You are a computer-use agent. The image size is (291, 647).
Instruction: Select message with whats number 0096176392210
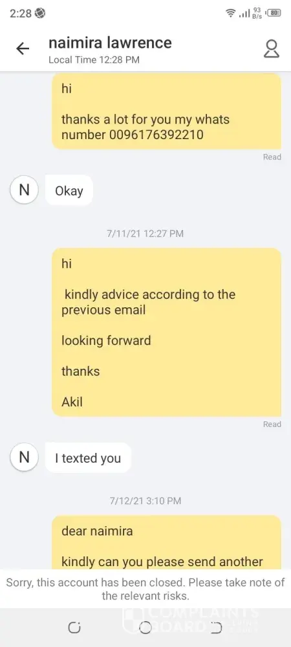coord(167,111)
